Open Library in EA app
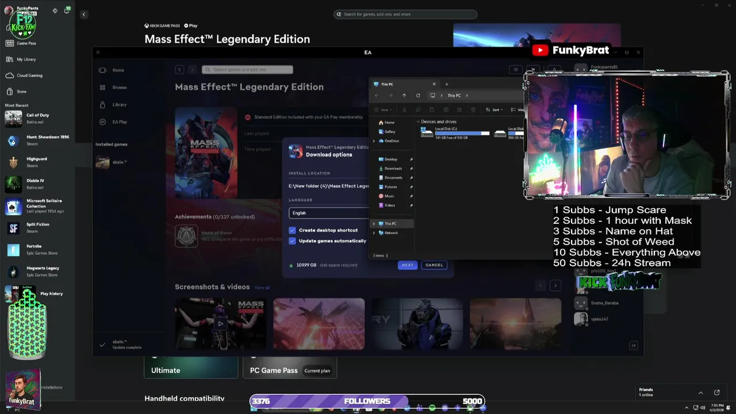This screenshot has width=736, height=414. click(x=113, y=105)
